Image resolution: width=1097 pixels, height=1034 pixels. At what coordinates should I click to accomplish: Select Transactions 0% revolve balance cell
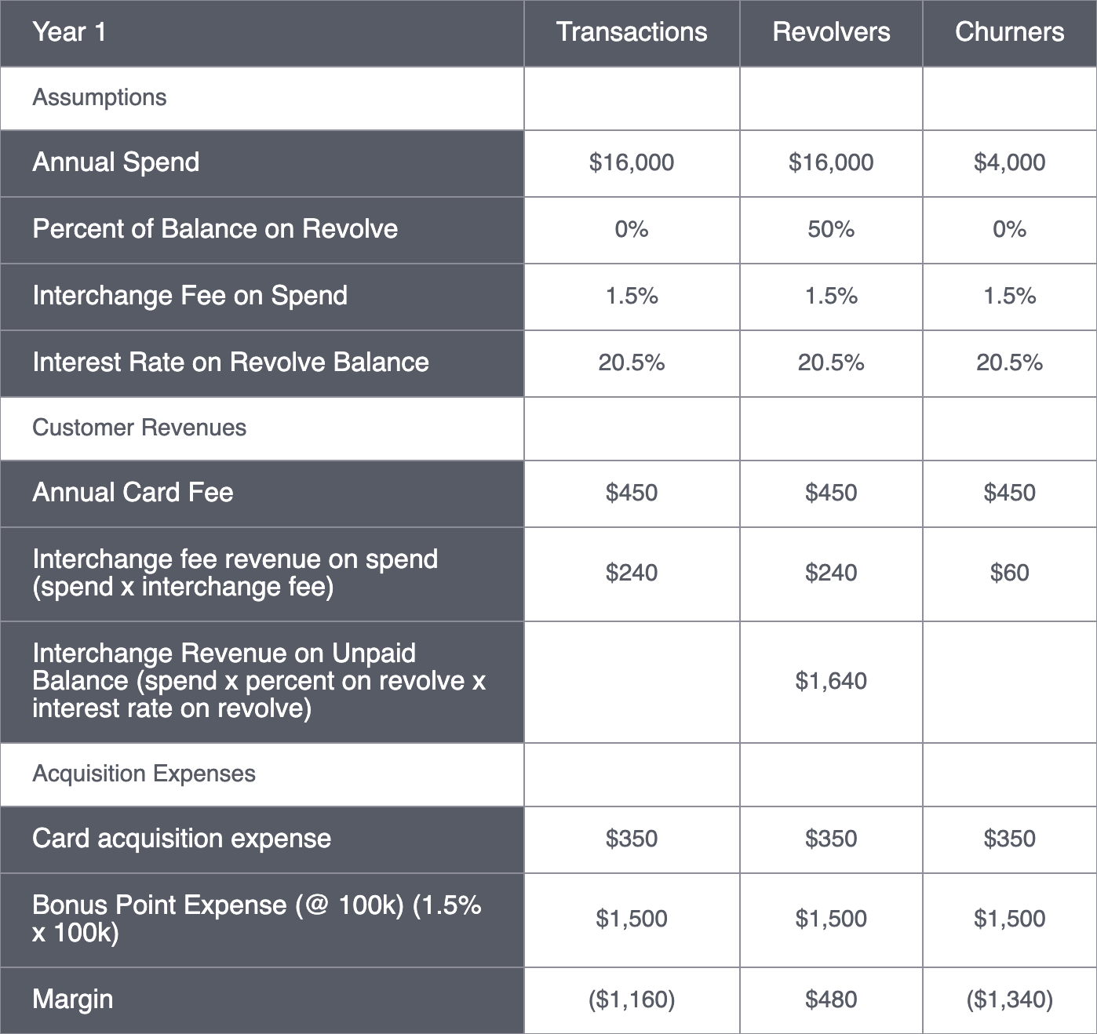coord(632,230)
